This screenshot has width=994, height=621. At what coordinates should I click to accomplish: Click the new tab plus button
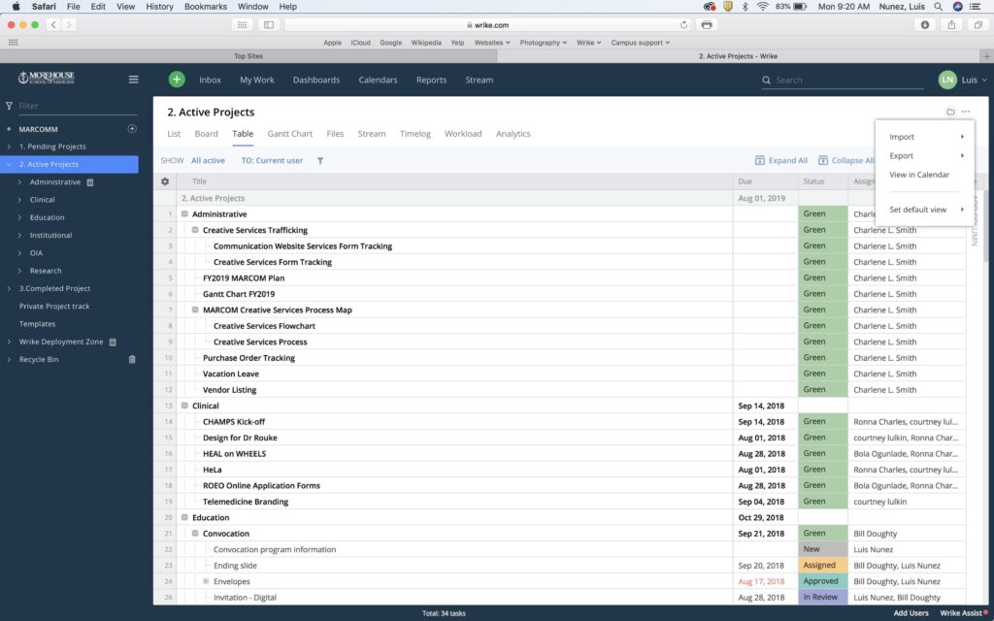click(986, 56)
